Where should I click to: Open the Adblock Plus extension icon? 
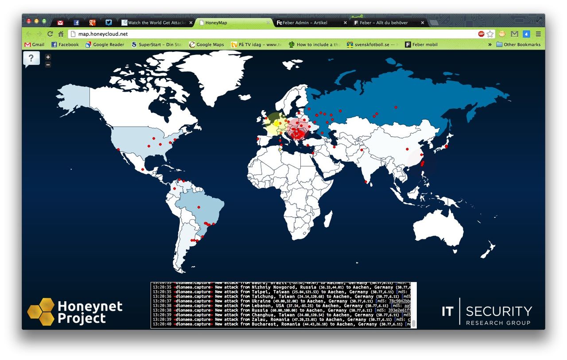click(481, 34)
